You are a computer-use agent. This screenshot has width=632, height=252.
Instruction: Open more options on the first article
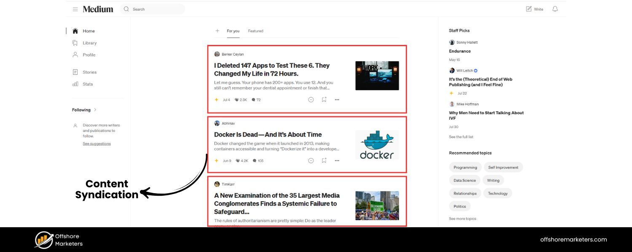click(x=337, y=100)
